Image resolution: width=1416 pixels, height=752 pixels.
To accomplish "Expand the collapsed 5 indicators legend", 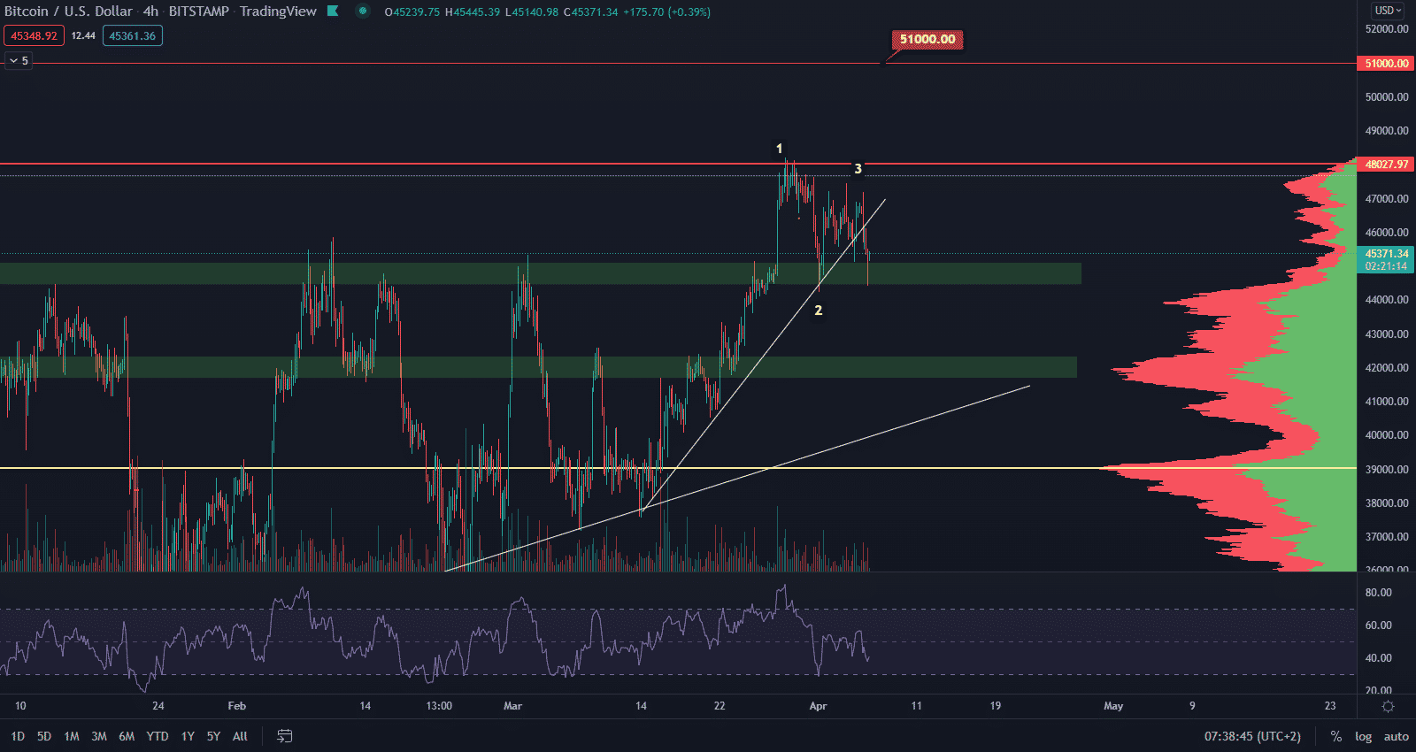I will (19, 61).
